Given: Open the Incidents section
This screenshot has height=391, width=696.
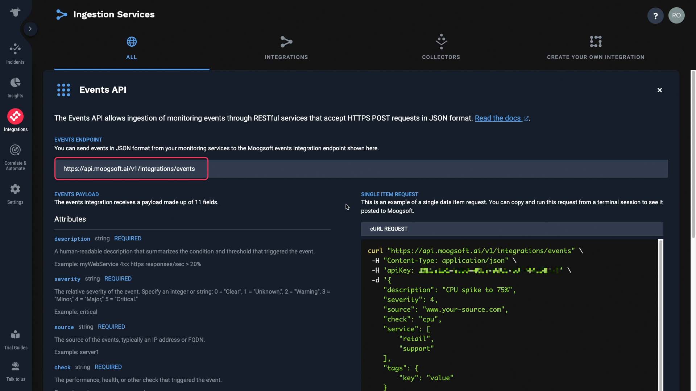Looking at the screenshot, I should pos(15,54).
